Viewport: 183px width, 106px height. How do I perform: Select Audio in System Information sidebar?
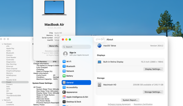8,51
